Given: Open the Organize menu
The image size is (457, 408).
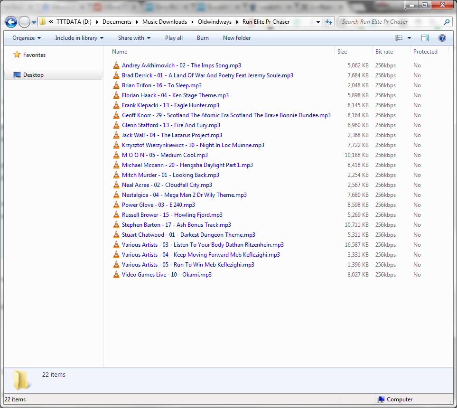Looking at the screenshot, I should pos(27,38).
